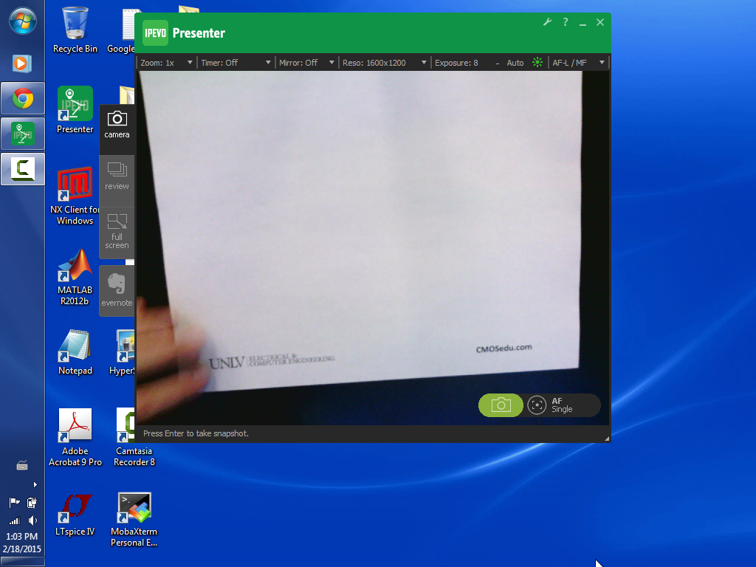This screenshot has height=567, width=756.
Task: Decrease exposure with the minus button
Action: (x=498, y=63)
